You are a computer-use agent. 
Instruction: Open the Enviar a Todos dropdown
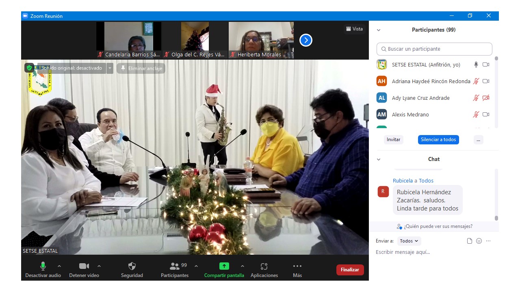point(409,241)
